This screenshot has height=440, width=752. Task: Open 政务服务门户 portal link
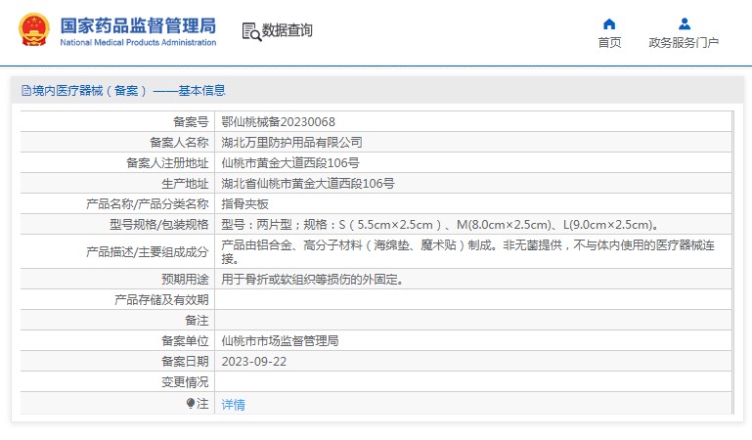(x=684, y=43)
